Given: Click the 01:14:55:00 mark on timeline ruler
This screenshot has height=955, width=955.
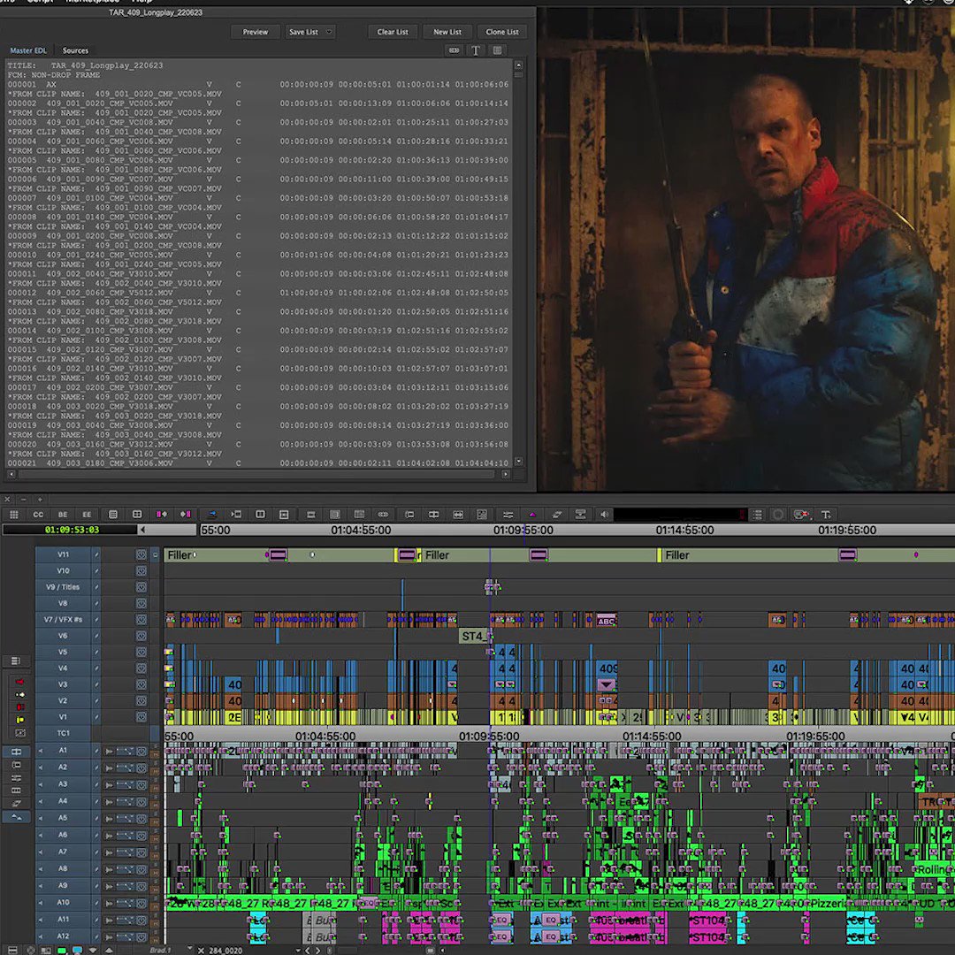Looking at the screenshot, I should 684,530.
